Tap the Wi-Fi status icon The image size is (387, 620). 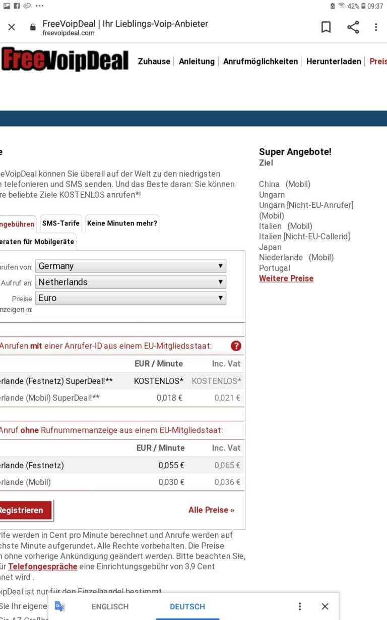pyautogui.click(x=342, y=6)
